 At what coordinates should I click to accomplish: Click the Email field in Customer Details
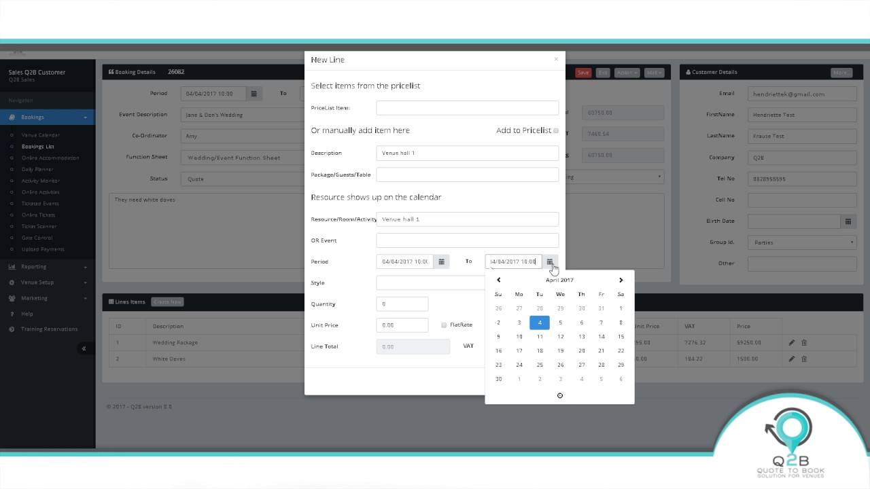[x=802, y=94]
